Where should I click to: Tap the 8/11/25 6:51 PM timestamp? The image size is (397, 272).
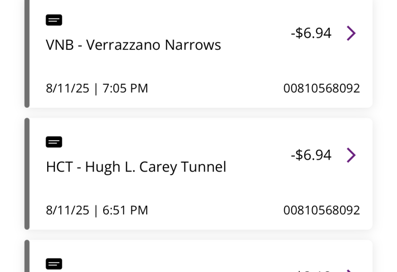(x=97, y=210)
